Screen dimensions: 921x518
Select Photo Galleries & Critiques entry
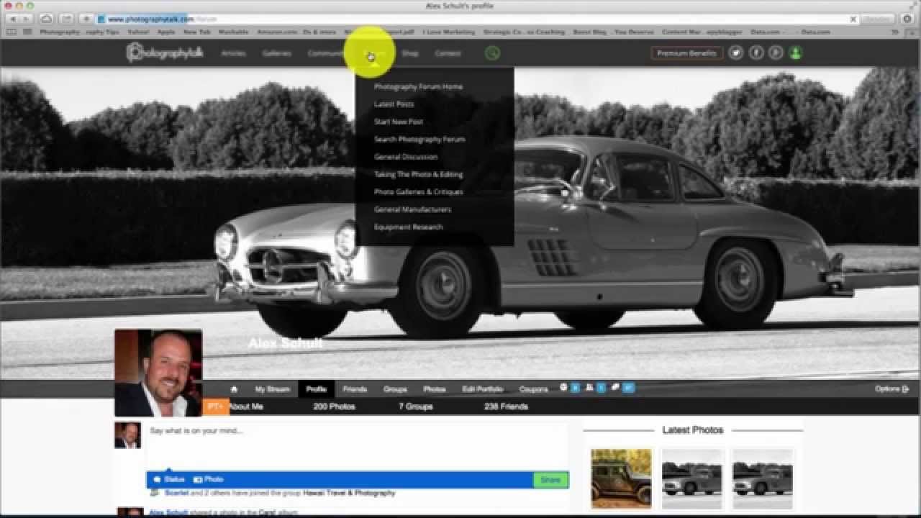[418, 192]
